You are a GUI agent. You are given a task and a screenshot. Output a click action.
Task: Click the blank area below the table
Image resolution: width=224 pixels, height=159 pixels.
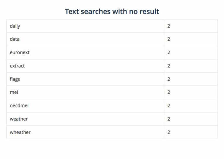[112, 149]
